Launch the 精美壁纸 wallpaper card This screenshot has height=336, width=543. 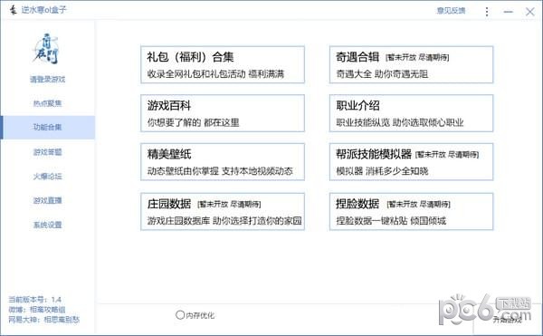223,162
